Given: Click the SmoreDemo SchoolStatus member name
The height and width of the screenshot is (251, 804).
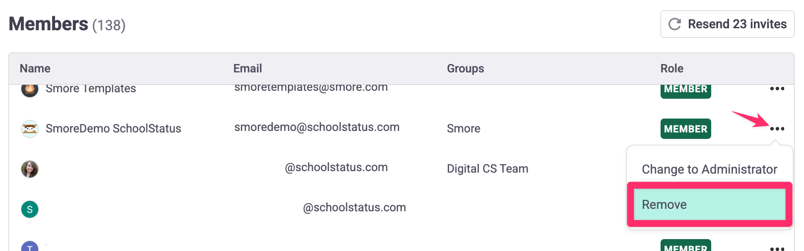Looking at the screenshot, I should 113,129.
